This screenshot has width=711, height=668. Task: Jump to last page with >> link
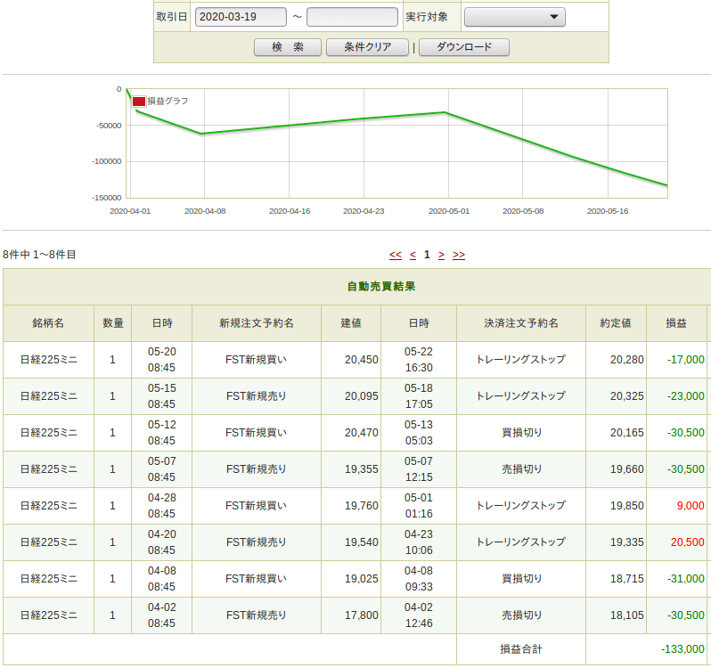tap(459, 255)
